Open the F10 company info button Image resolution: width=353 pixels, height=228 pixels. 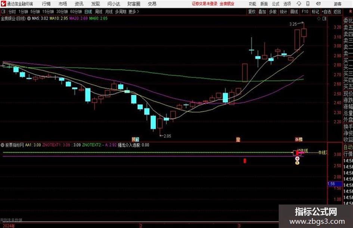[x=305, y=12]
